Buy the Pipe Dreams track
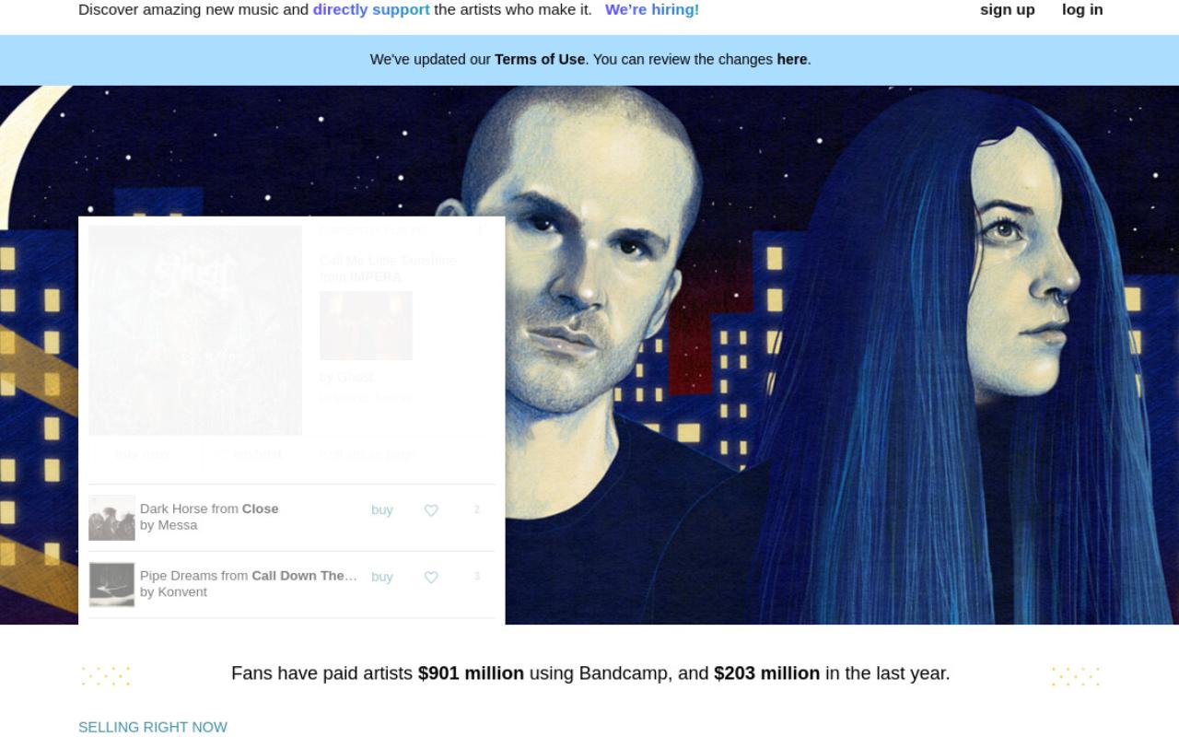 tap(382, 577)
